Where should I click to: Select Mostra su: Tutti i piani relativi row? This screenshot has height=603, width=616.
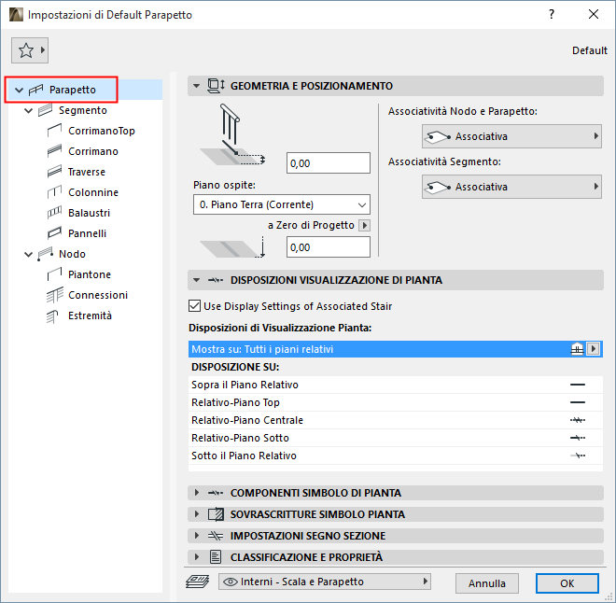(395, 349)
